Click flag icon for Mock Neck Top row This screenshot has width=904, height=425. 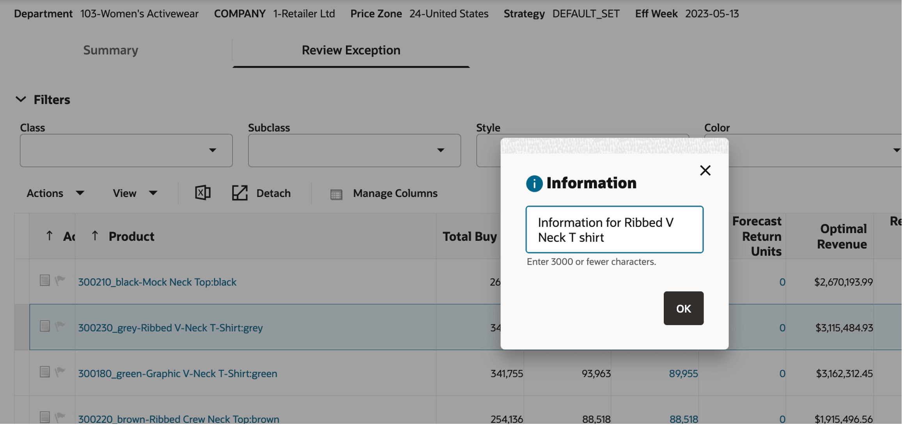tap(60, 281)
